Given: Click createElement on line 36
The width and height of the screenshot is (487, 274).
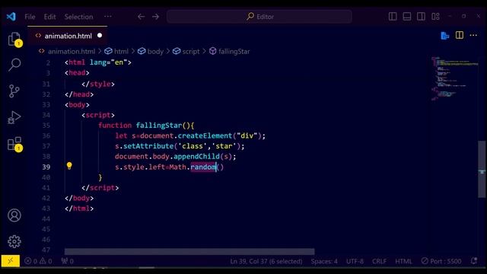Looking at the screenshot, I should (x=205, y=135).
